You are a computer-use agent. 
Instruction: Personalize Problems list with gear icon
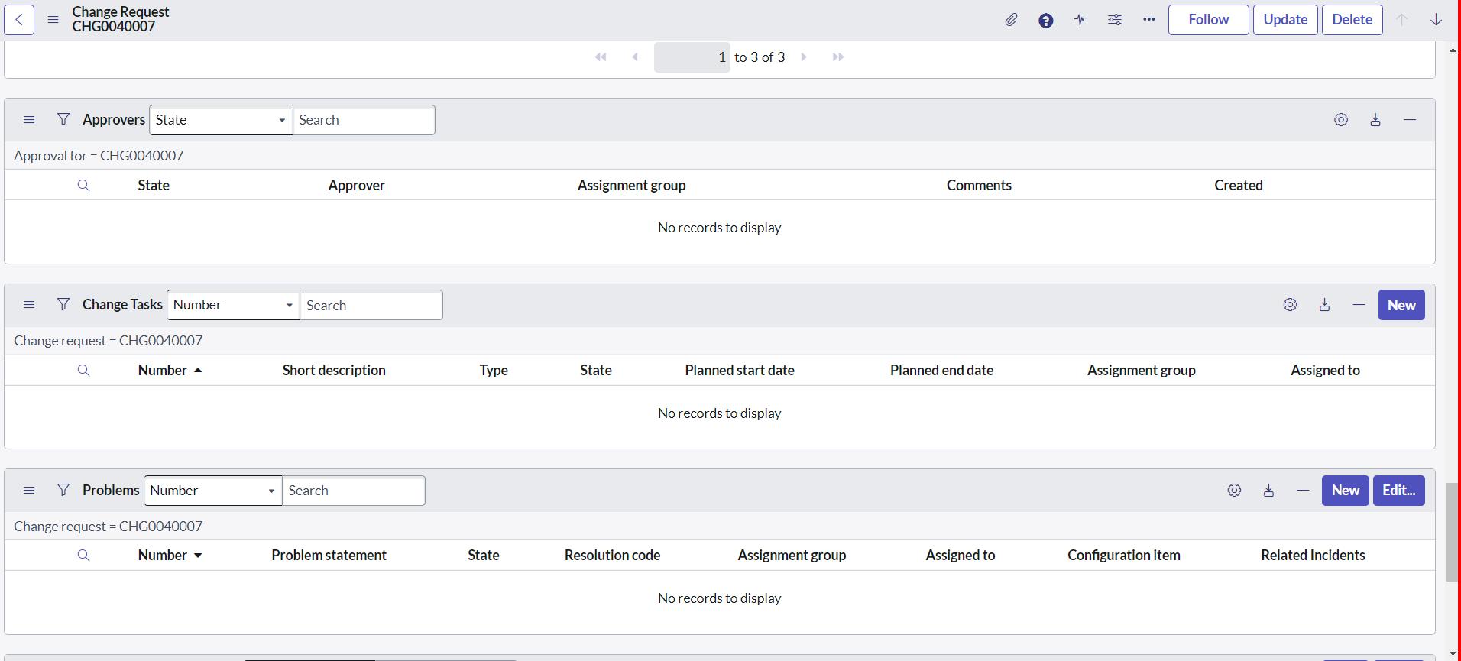coord(1234,491)
